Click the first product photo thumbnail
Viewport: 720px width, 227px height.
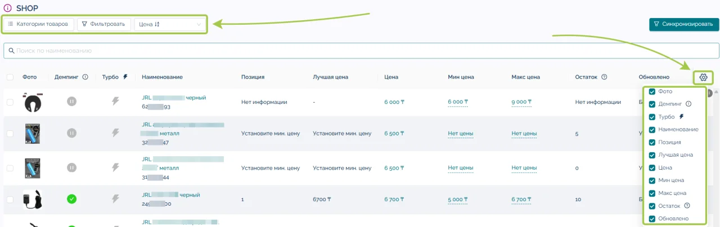point(33,102)
